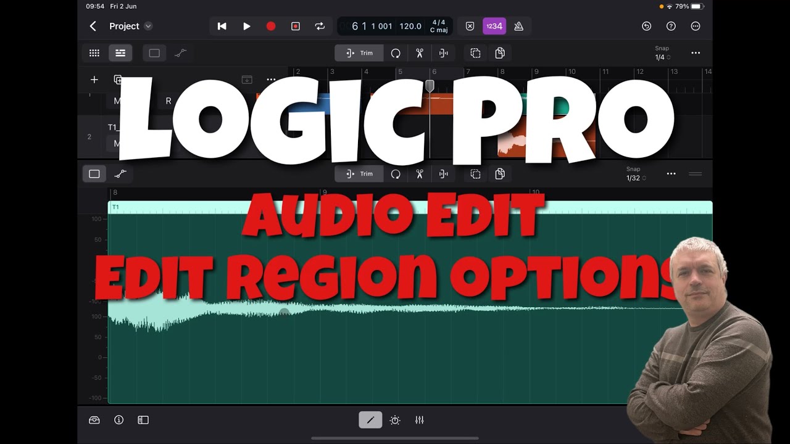Select the split-at-playhead tool in tracks toolbar
This screenshot has height=444, width=790.
tap(444, 53)
